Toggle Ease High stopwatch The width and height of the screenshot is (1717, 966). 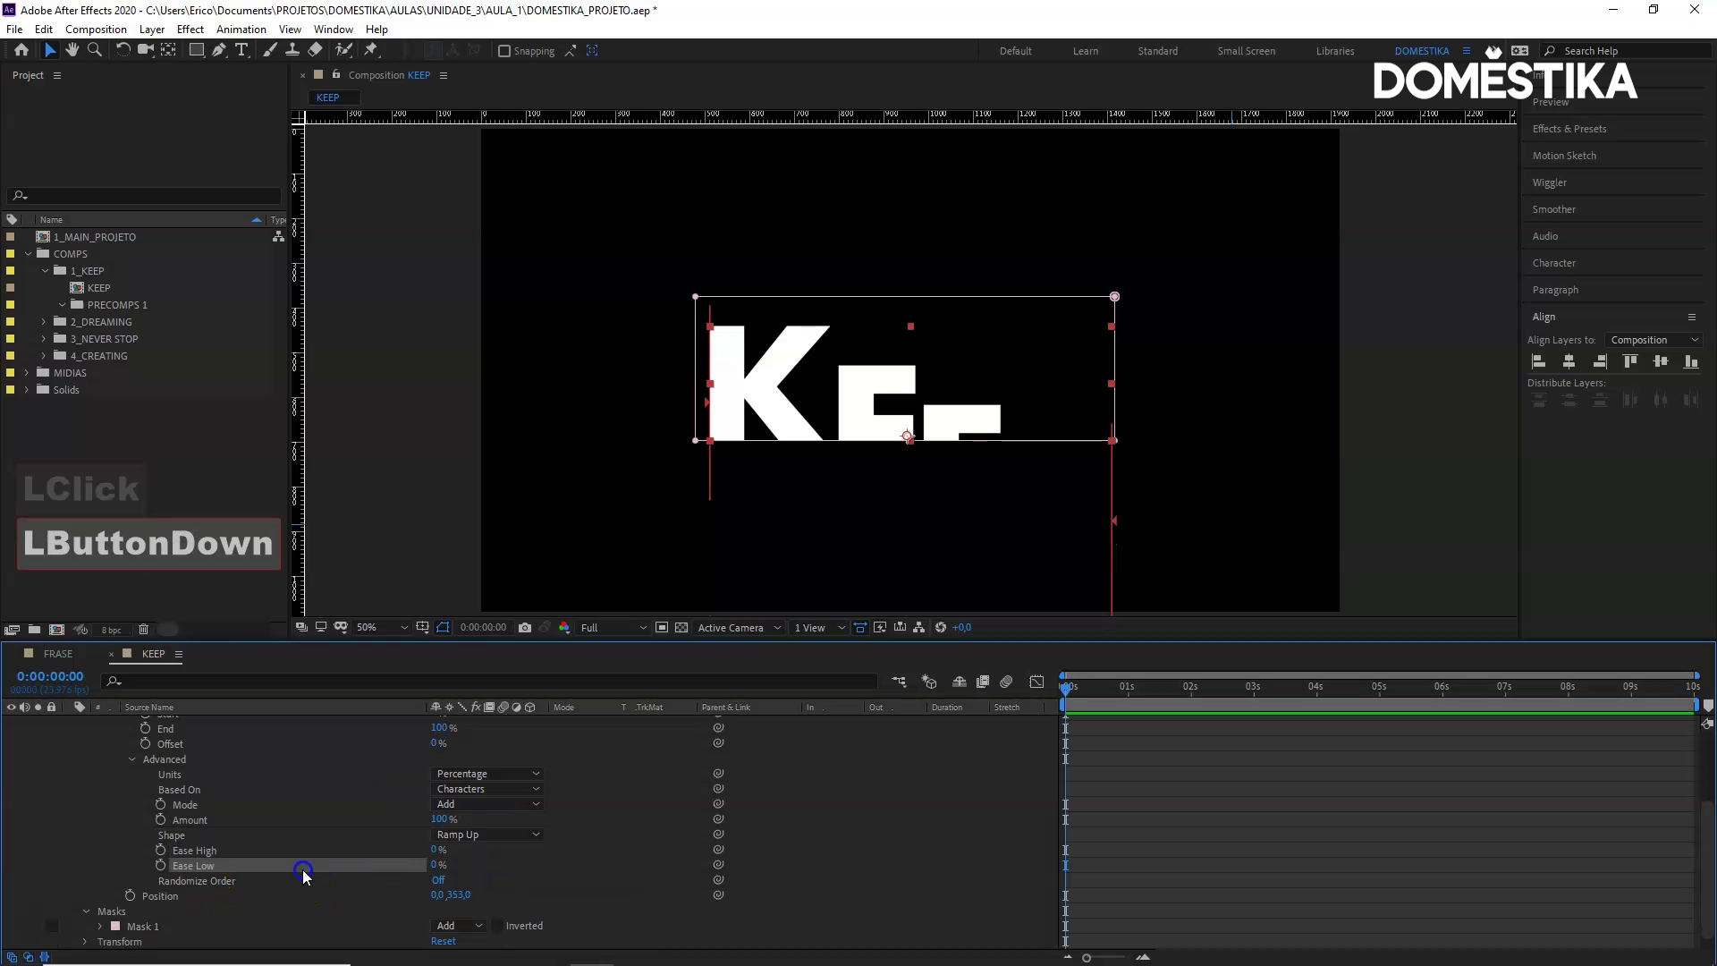pos(161,851)
